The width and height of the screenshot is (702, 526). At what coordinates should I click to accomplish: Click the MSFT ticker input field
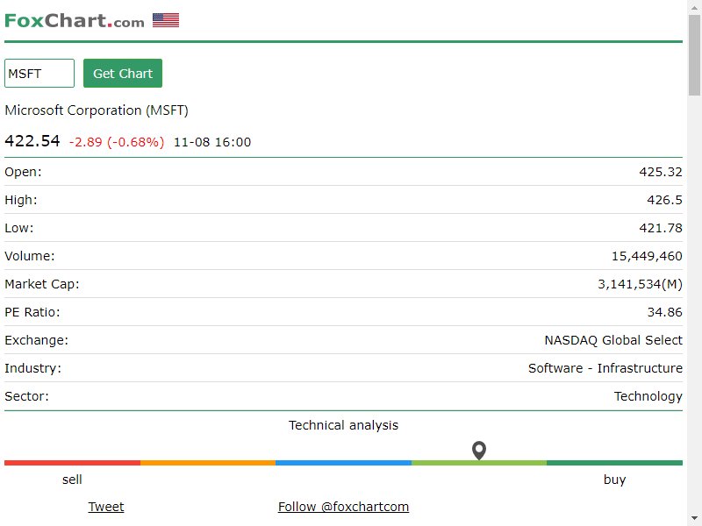tap(39, 74)
